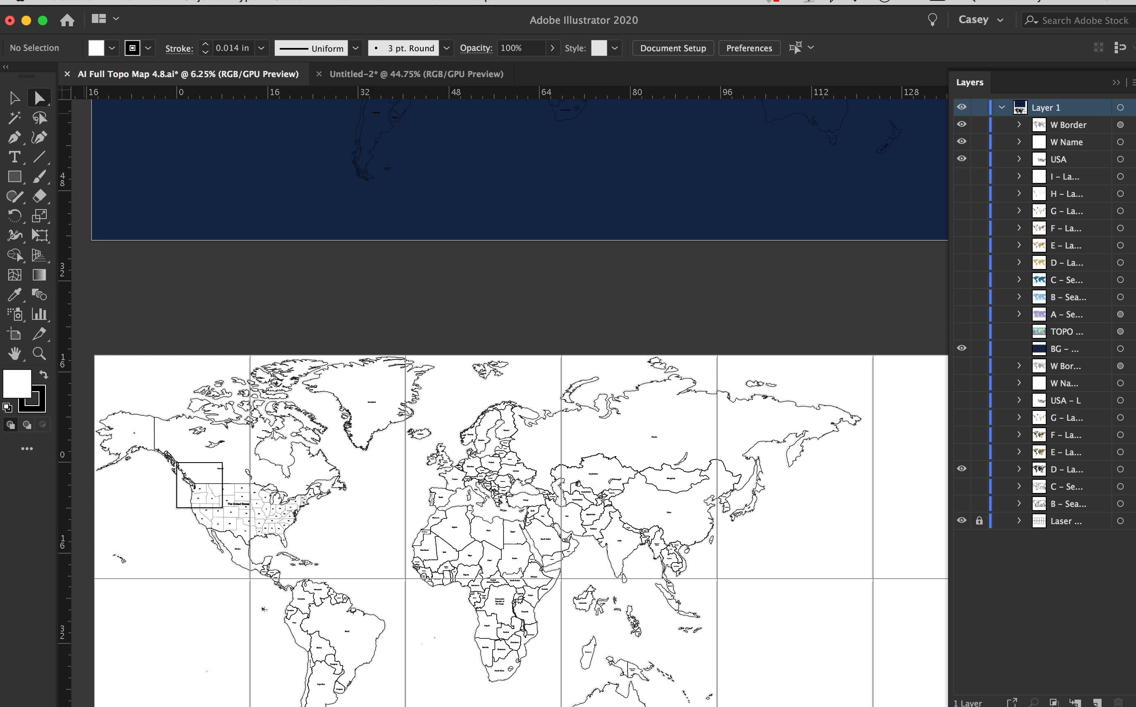Select the Hand tool

pos(14,353)
